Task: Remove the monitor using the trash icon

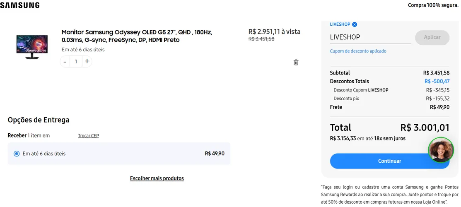Action: coord(296,63)
